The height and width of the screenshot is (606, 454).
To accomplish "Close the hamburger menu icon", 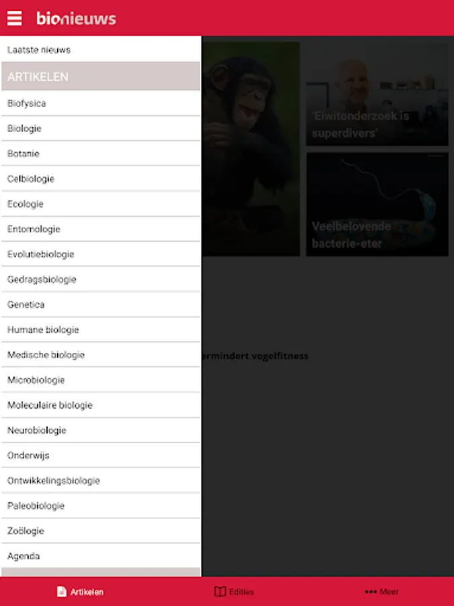I will click(x=15, y=18).
